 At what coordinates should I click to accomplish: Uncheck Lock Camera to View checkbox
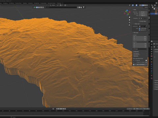tap(140, 30)
